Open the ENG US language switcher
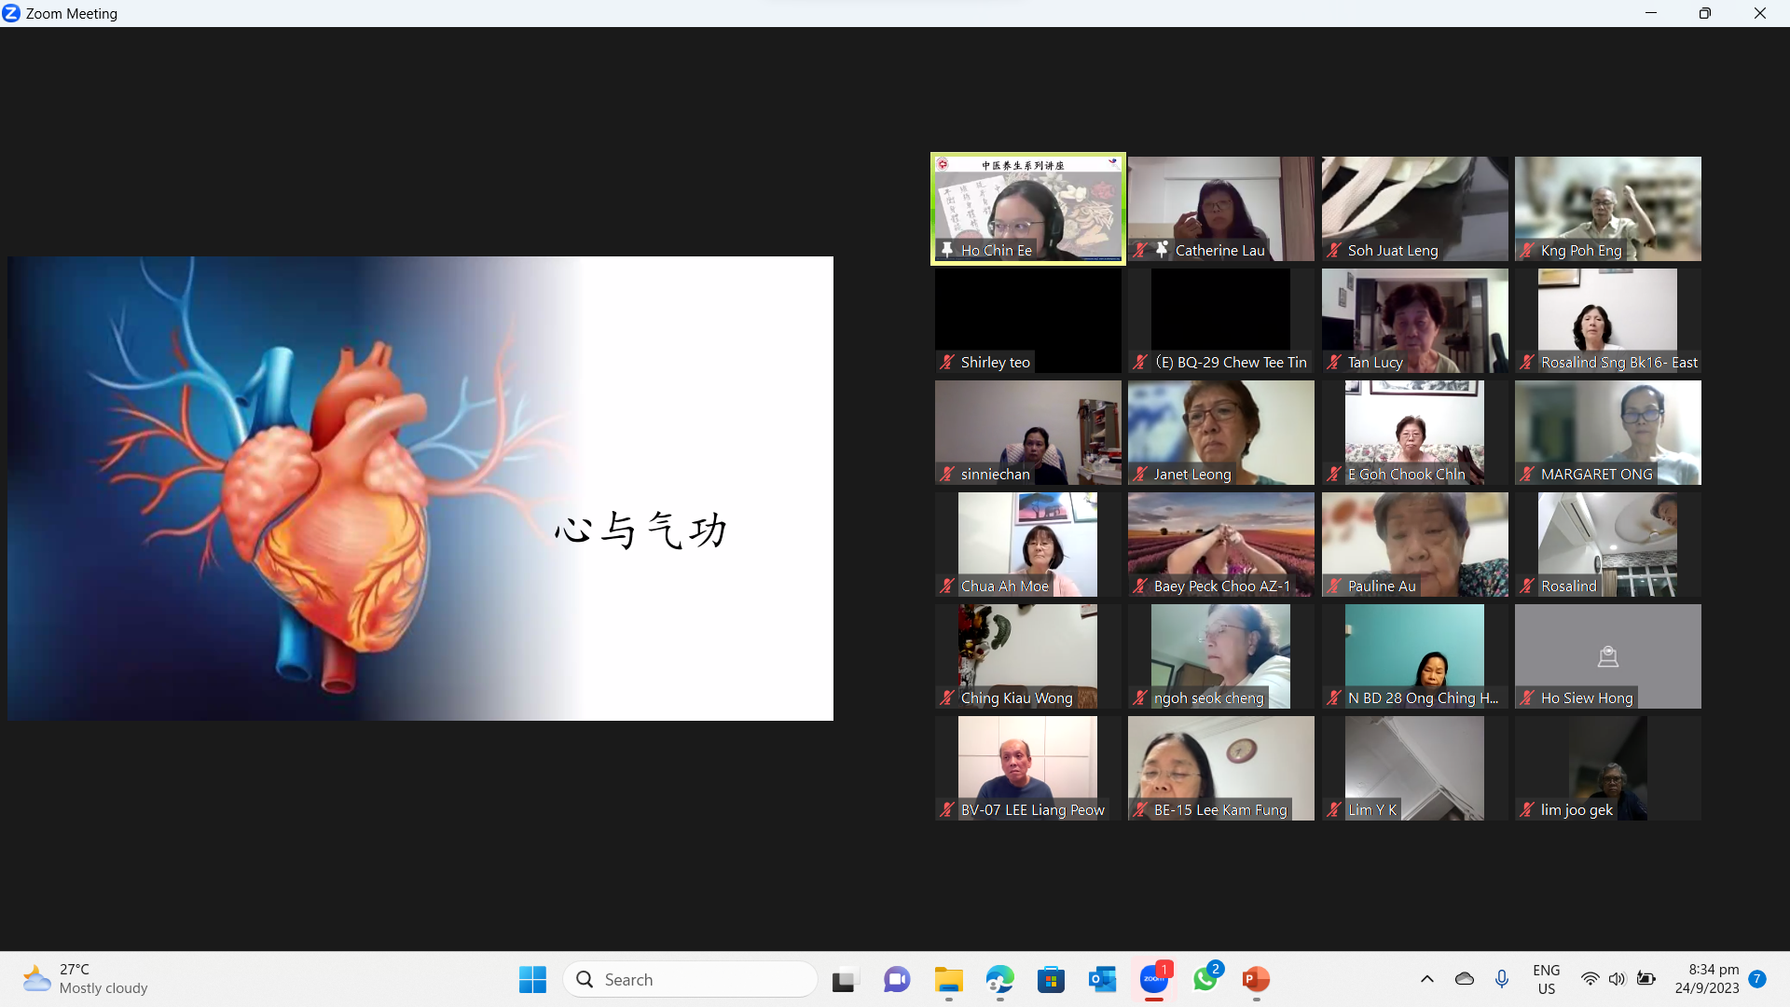The height and width of the screenshot is (1007, 1790). click(x=1546, y=979)
